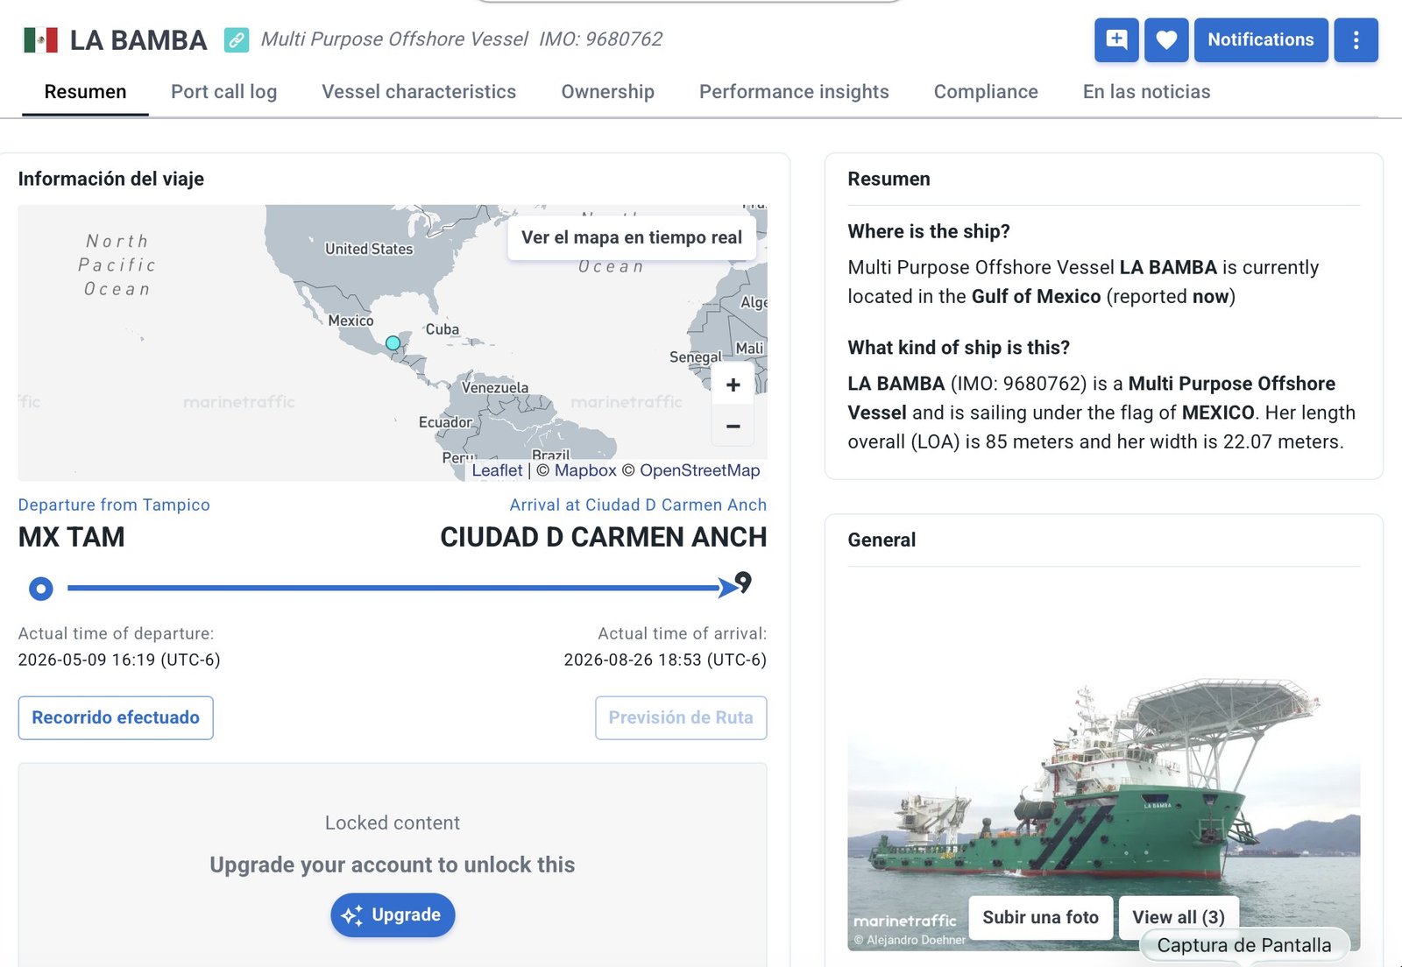Viewport: 1402px width, 967px height.
Task: Switch to the Vessel characteristics tab
Action: (419, 92)
